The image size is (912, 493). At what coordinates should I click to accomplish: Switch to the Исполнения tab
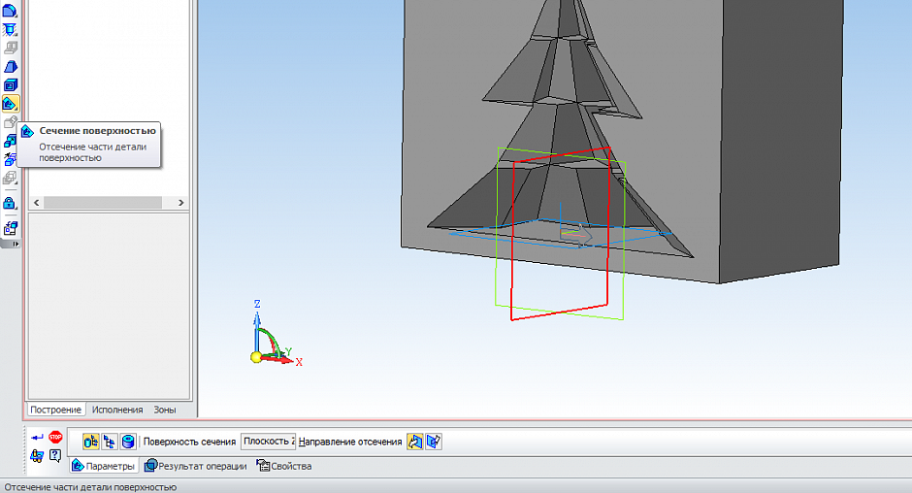click(116, 410)
